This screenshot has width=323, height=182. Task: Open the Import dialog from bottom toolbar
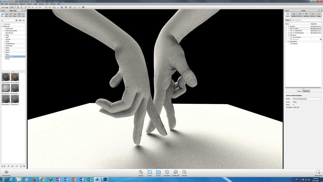coord(141,173)
